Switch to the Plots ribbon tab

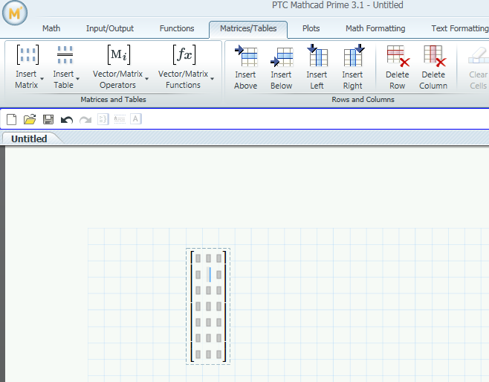311,28
